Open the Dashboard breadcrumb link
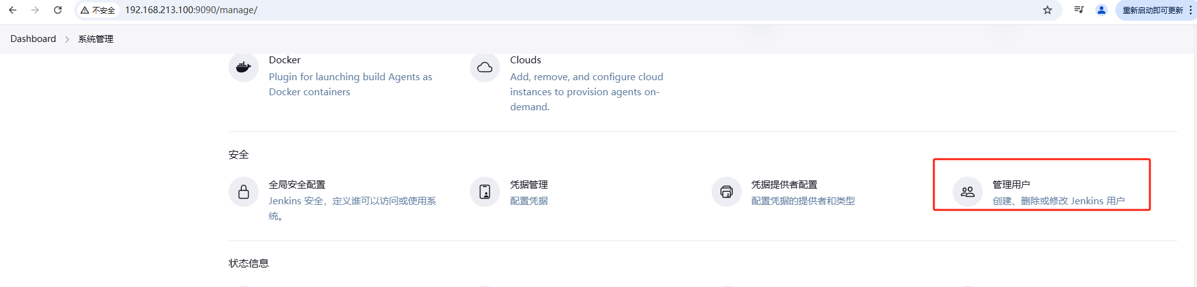 pos(33,39)
